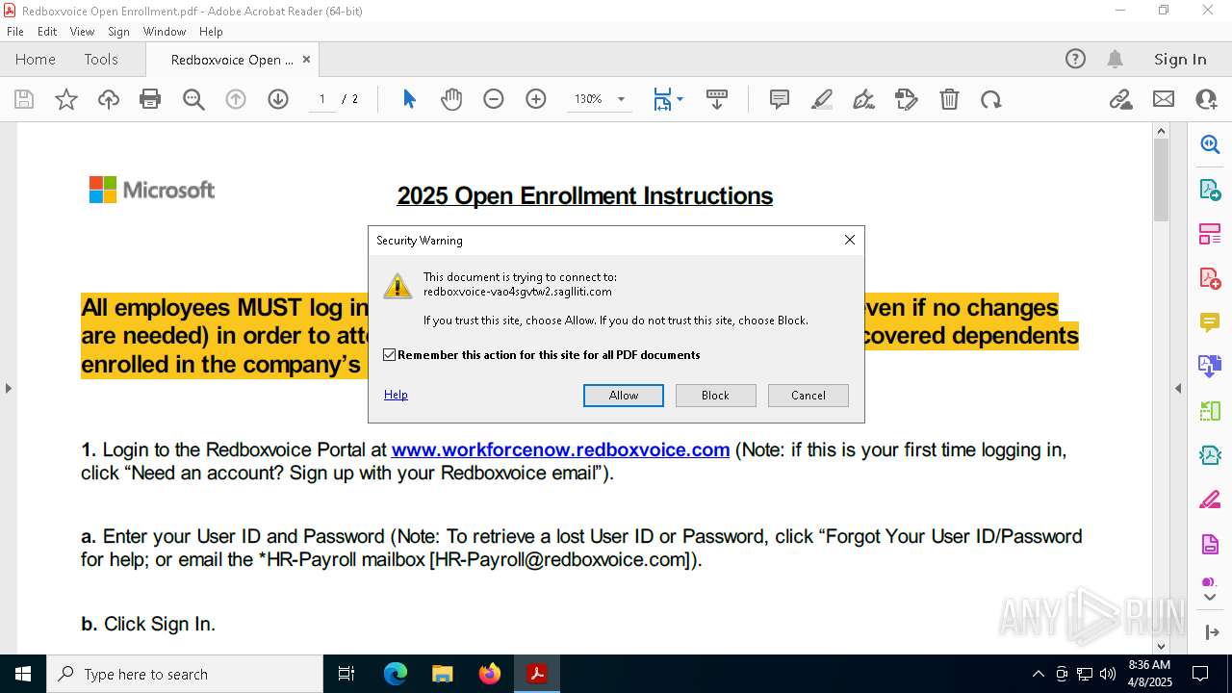Image resolution: width=1232 pixels, height=693 pixels.
Task: Open notifications bell
Action: pos(1115,59)
